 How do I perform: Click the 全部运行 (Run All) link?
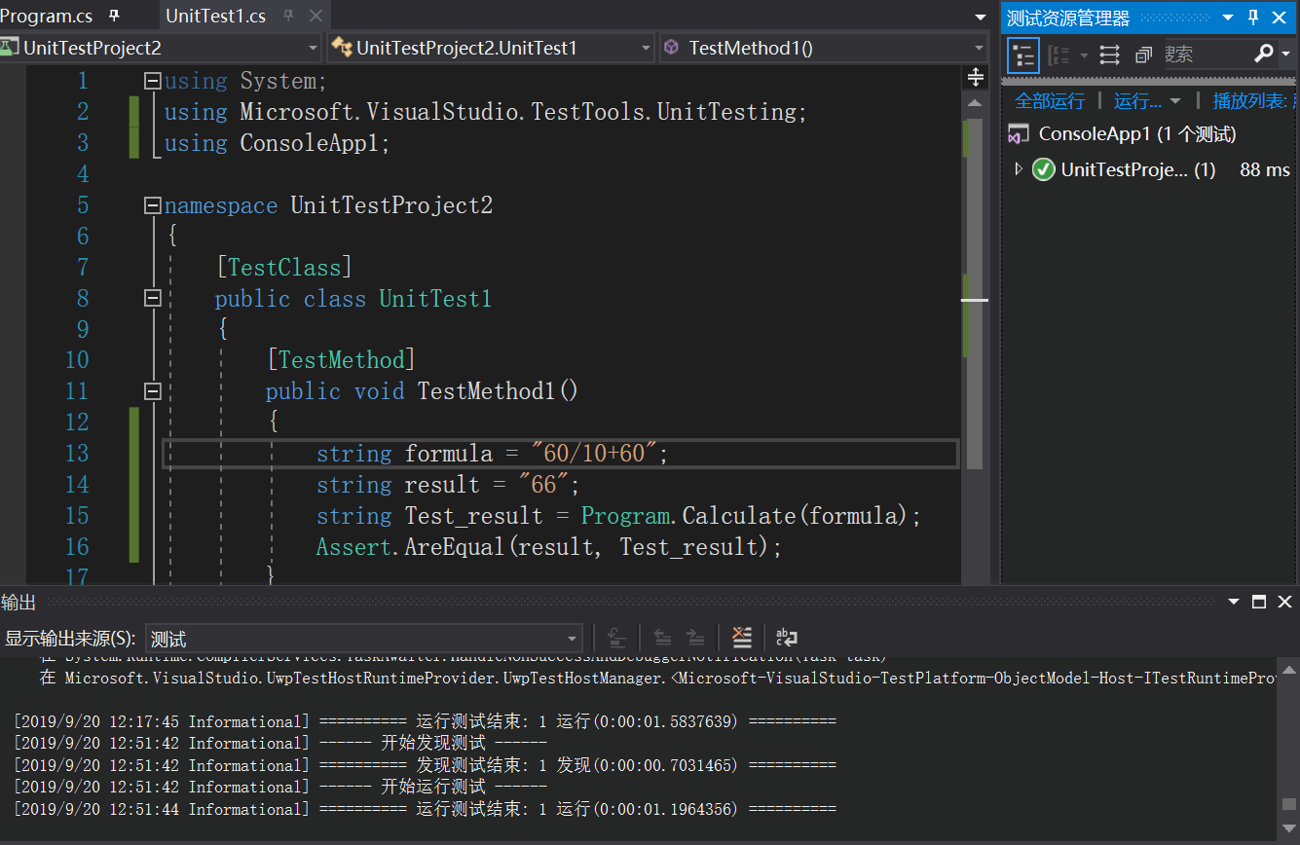pos(1050,101)
